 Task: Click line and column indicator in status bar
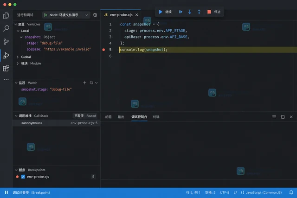pos(193,192)
